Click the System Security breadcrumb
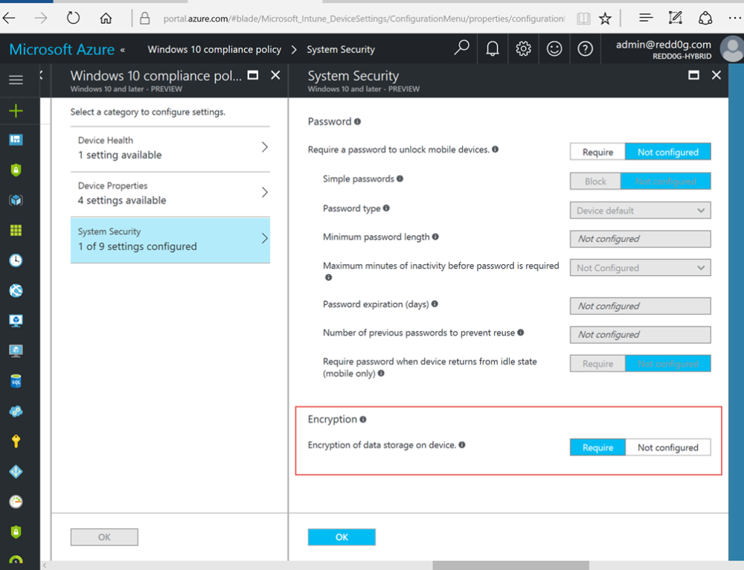Screen dimensions: 744x570 (341, 49)
